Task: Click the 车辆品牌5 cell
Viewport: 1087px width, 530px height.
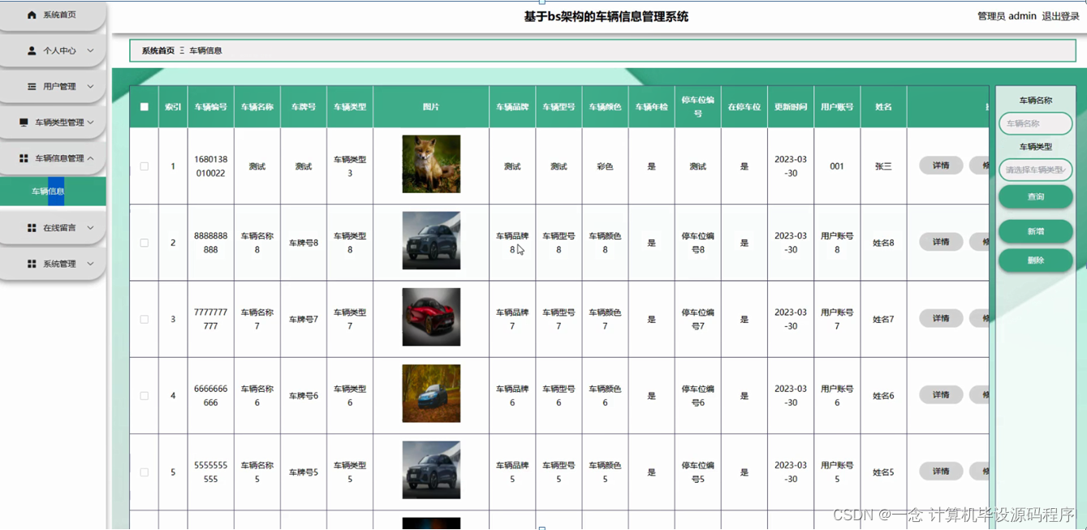Action: [512, 472]
